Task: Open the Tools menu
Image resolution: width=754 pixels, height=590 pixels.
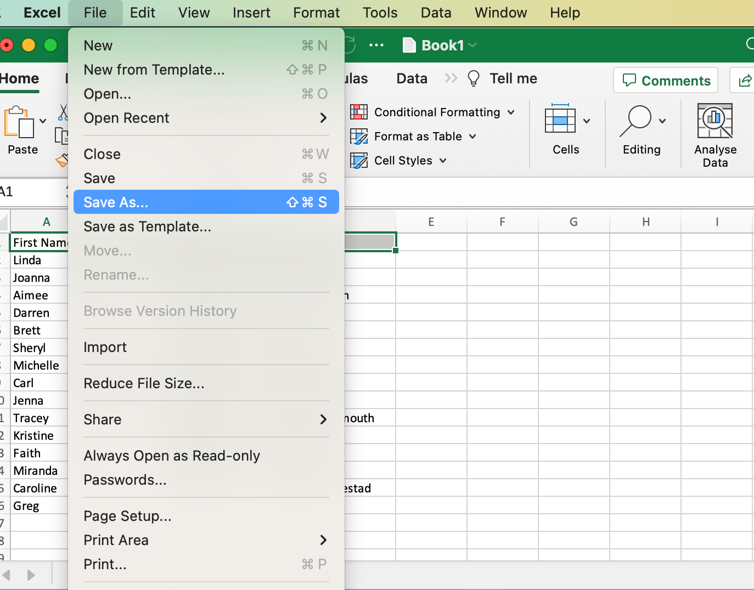Action: tap(380, 13)
